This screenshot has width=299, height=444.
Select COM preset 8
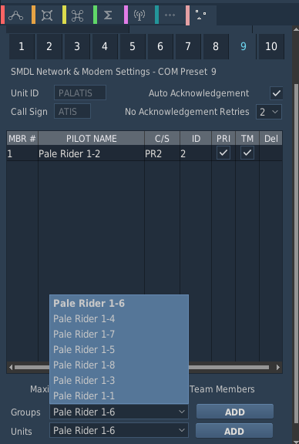(216, 46)
